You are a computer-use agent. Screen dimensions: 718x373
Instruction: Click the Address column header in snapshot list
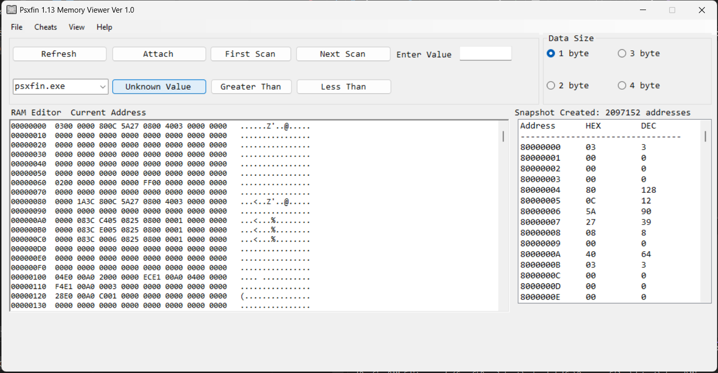[538, 126]
